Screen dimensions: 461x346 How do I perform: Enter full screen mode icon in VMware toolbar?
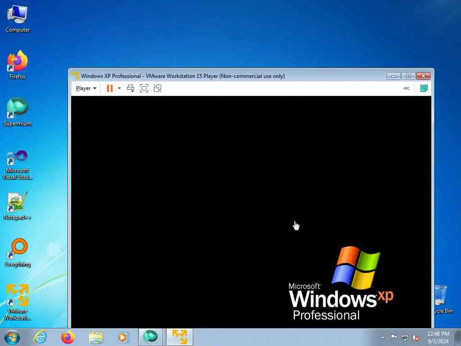tap(144, 88)
